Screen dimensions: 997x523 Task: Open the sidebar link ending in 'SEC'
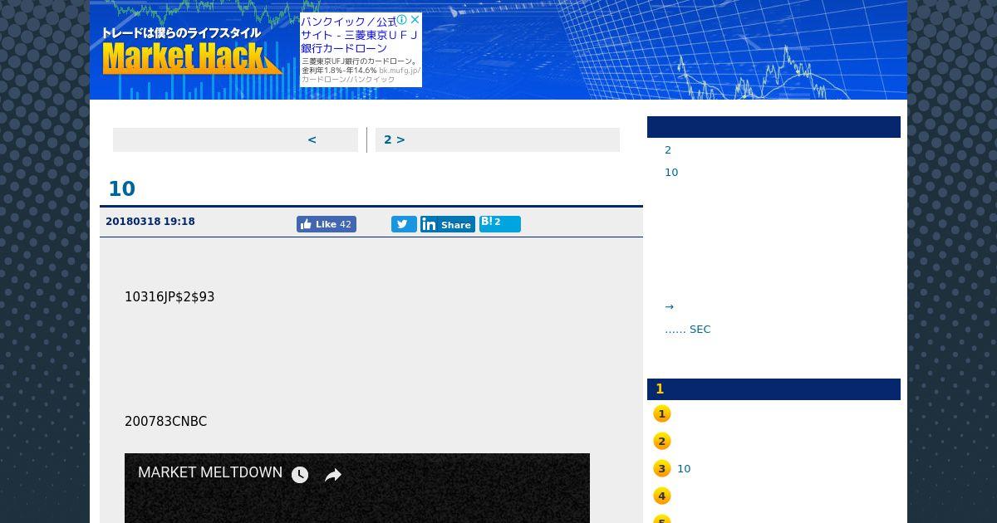[x=688, y=330]
